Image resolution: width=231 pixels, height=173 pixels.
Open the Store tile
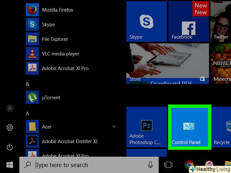click(x=168, y=64)
